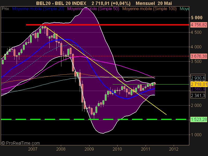Click the '4 500' price axis tick
This screenshot has height=156, width=208.
coord(196,32)
